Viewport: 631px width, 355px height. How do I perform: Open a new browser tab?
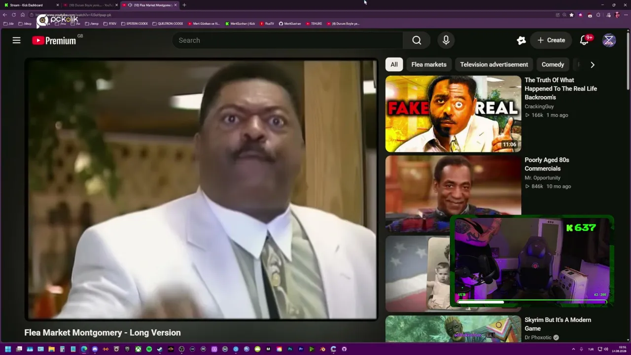184,5
